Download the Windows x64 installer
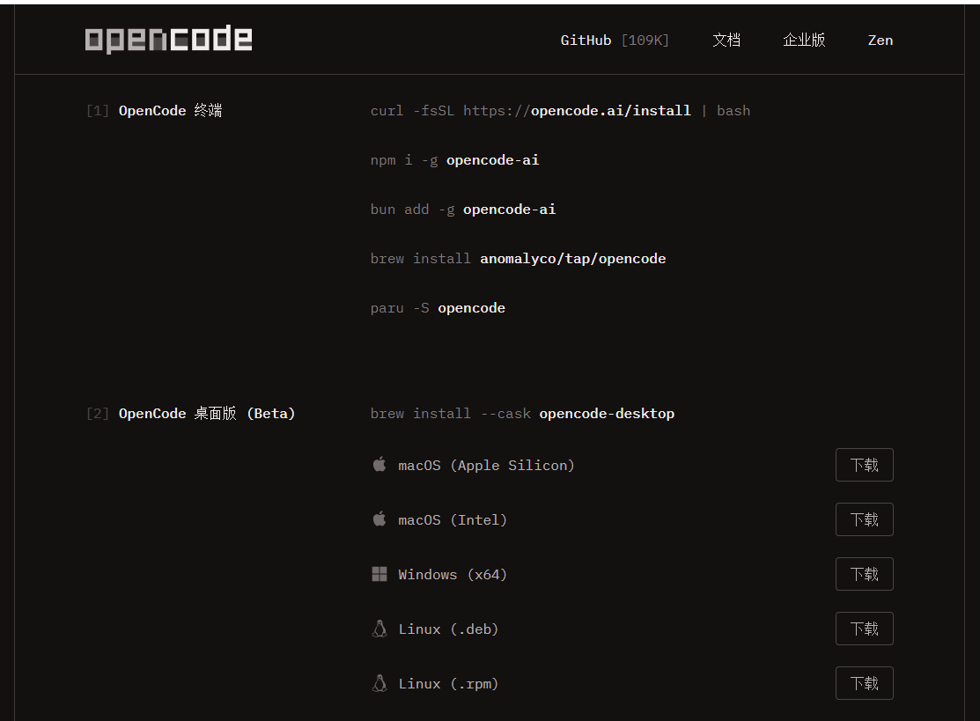 (864, 574)
